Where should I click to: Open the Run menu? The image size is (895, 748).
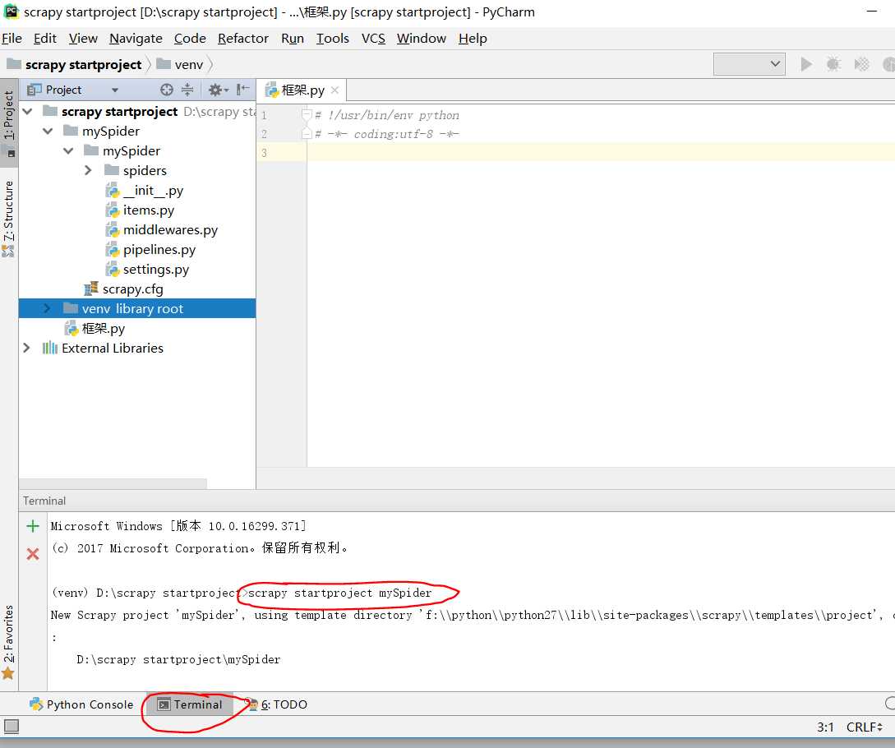(x=293, y=39)
